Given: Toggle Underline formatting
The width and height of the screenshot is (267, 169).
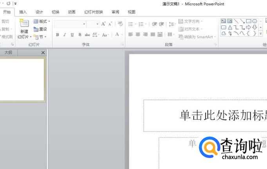Looking at the screenshot, I should (x=72, y=35).
